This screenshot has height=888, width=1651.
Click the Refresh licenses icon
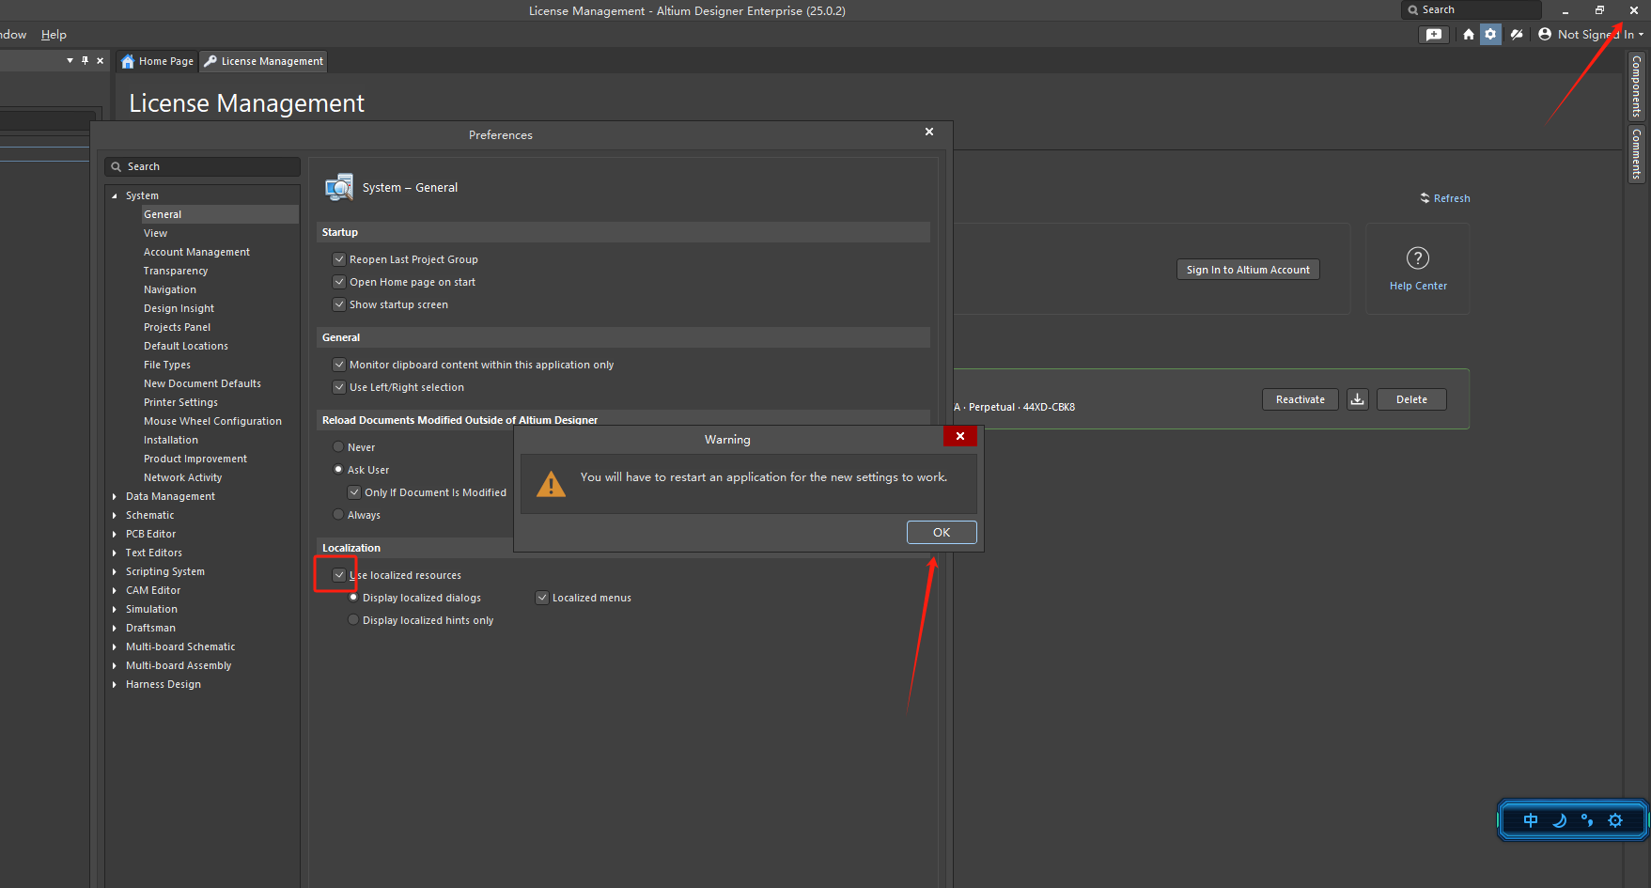[x=1425, y=198]
